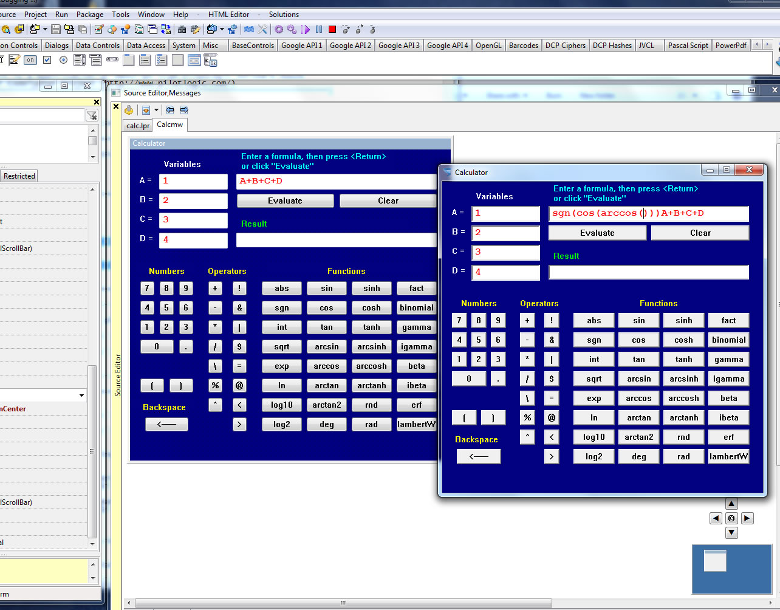Select the button component on palette
This screenshot has width=780, height=610.
[x=30, y=60]
